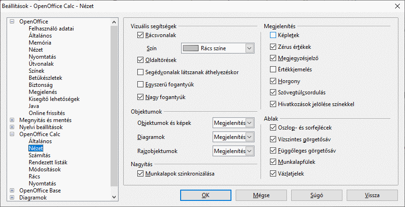Open Objektumok és képek dropdown
Screen dimensions: 405x207
250,123
